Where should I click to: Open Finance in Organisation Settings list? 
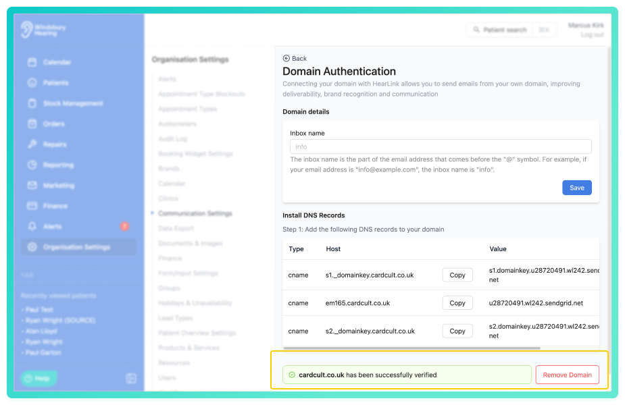170,259
